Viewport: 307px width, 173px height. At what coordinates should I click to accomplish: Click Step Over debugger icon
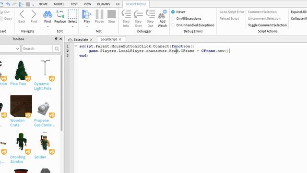(x=138, y=14)
